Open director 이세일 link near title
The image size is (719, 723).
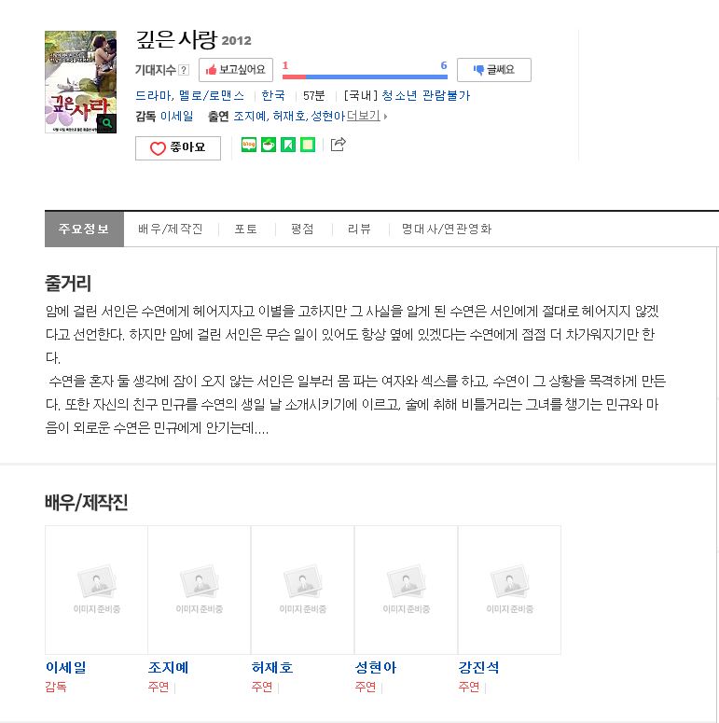pyautogui.click(x=177, y=116)
